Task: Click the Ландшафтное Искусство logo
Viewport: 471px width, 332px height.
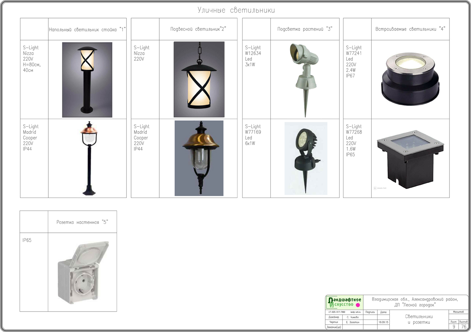Action: click(x=344, y=303)
